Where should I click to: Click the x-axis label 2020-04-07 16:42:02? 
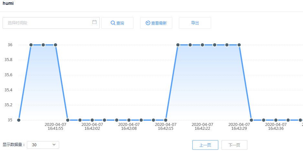point(92,126)
